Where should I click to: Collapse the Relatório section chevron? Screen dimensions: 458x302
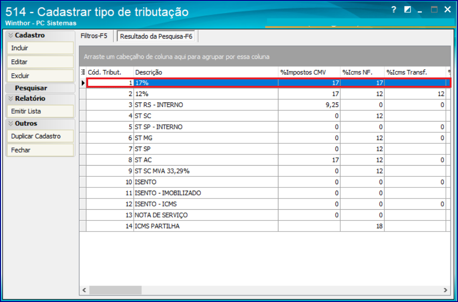[x=11, y=99]
